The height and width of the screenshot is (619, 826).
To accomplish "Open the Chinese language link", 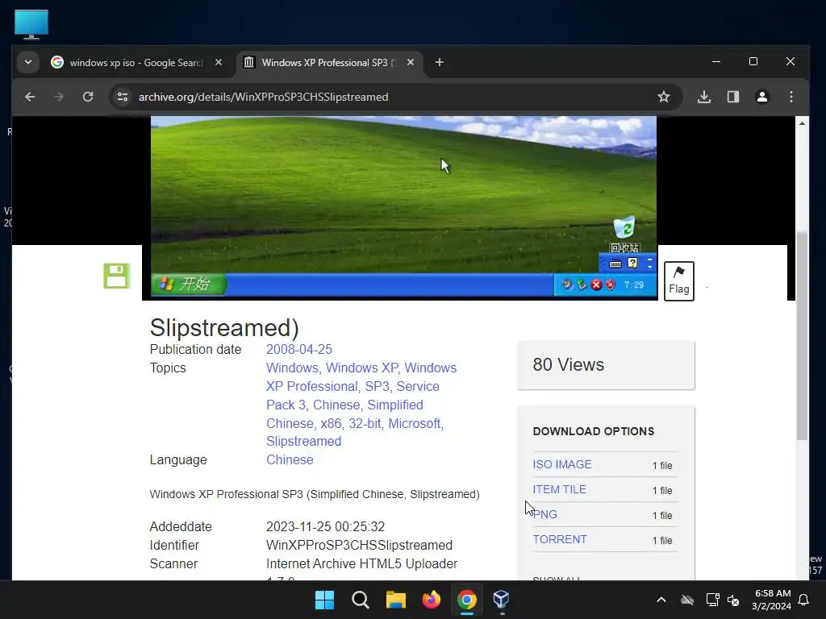I will pos(290,459).
